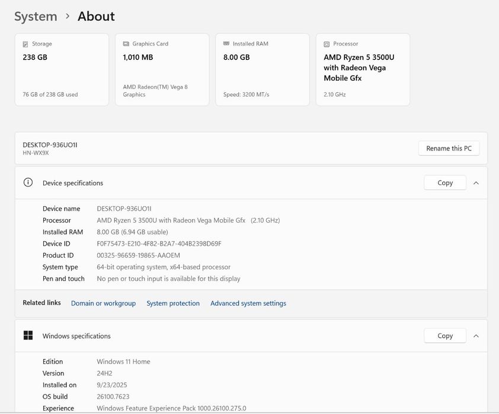
Task: Select the 8.00 GB Installed RAM card
Action: pos(262,70)
